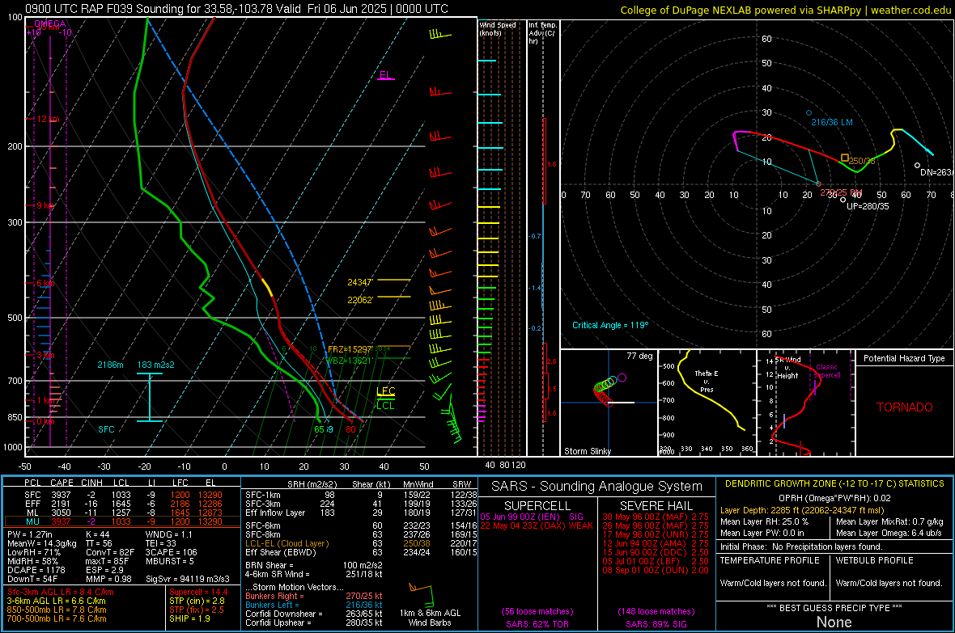Click the "Wind Speed (knots)" column header
This screenshot has width=955, height=633.
[x=498, y=28]
